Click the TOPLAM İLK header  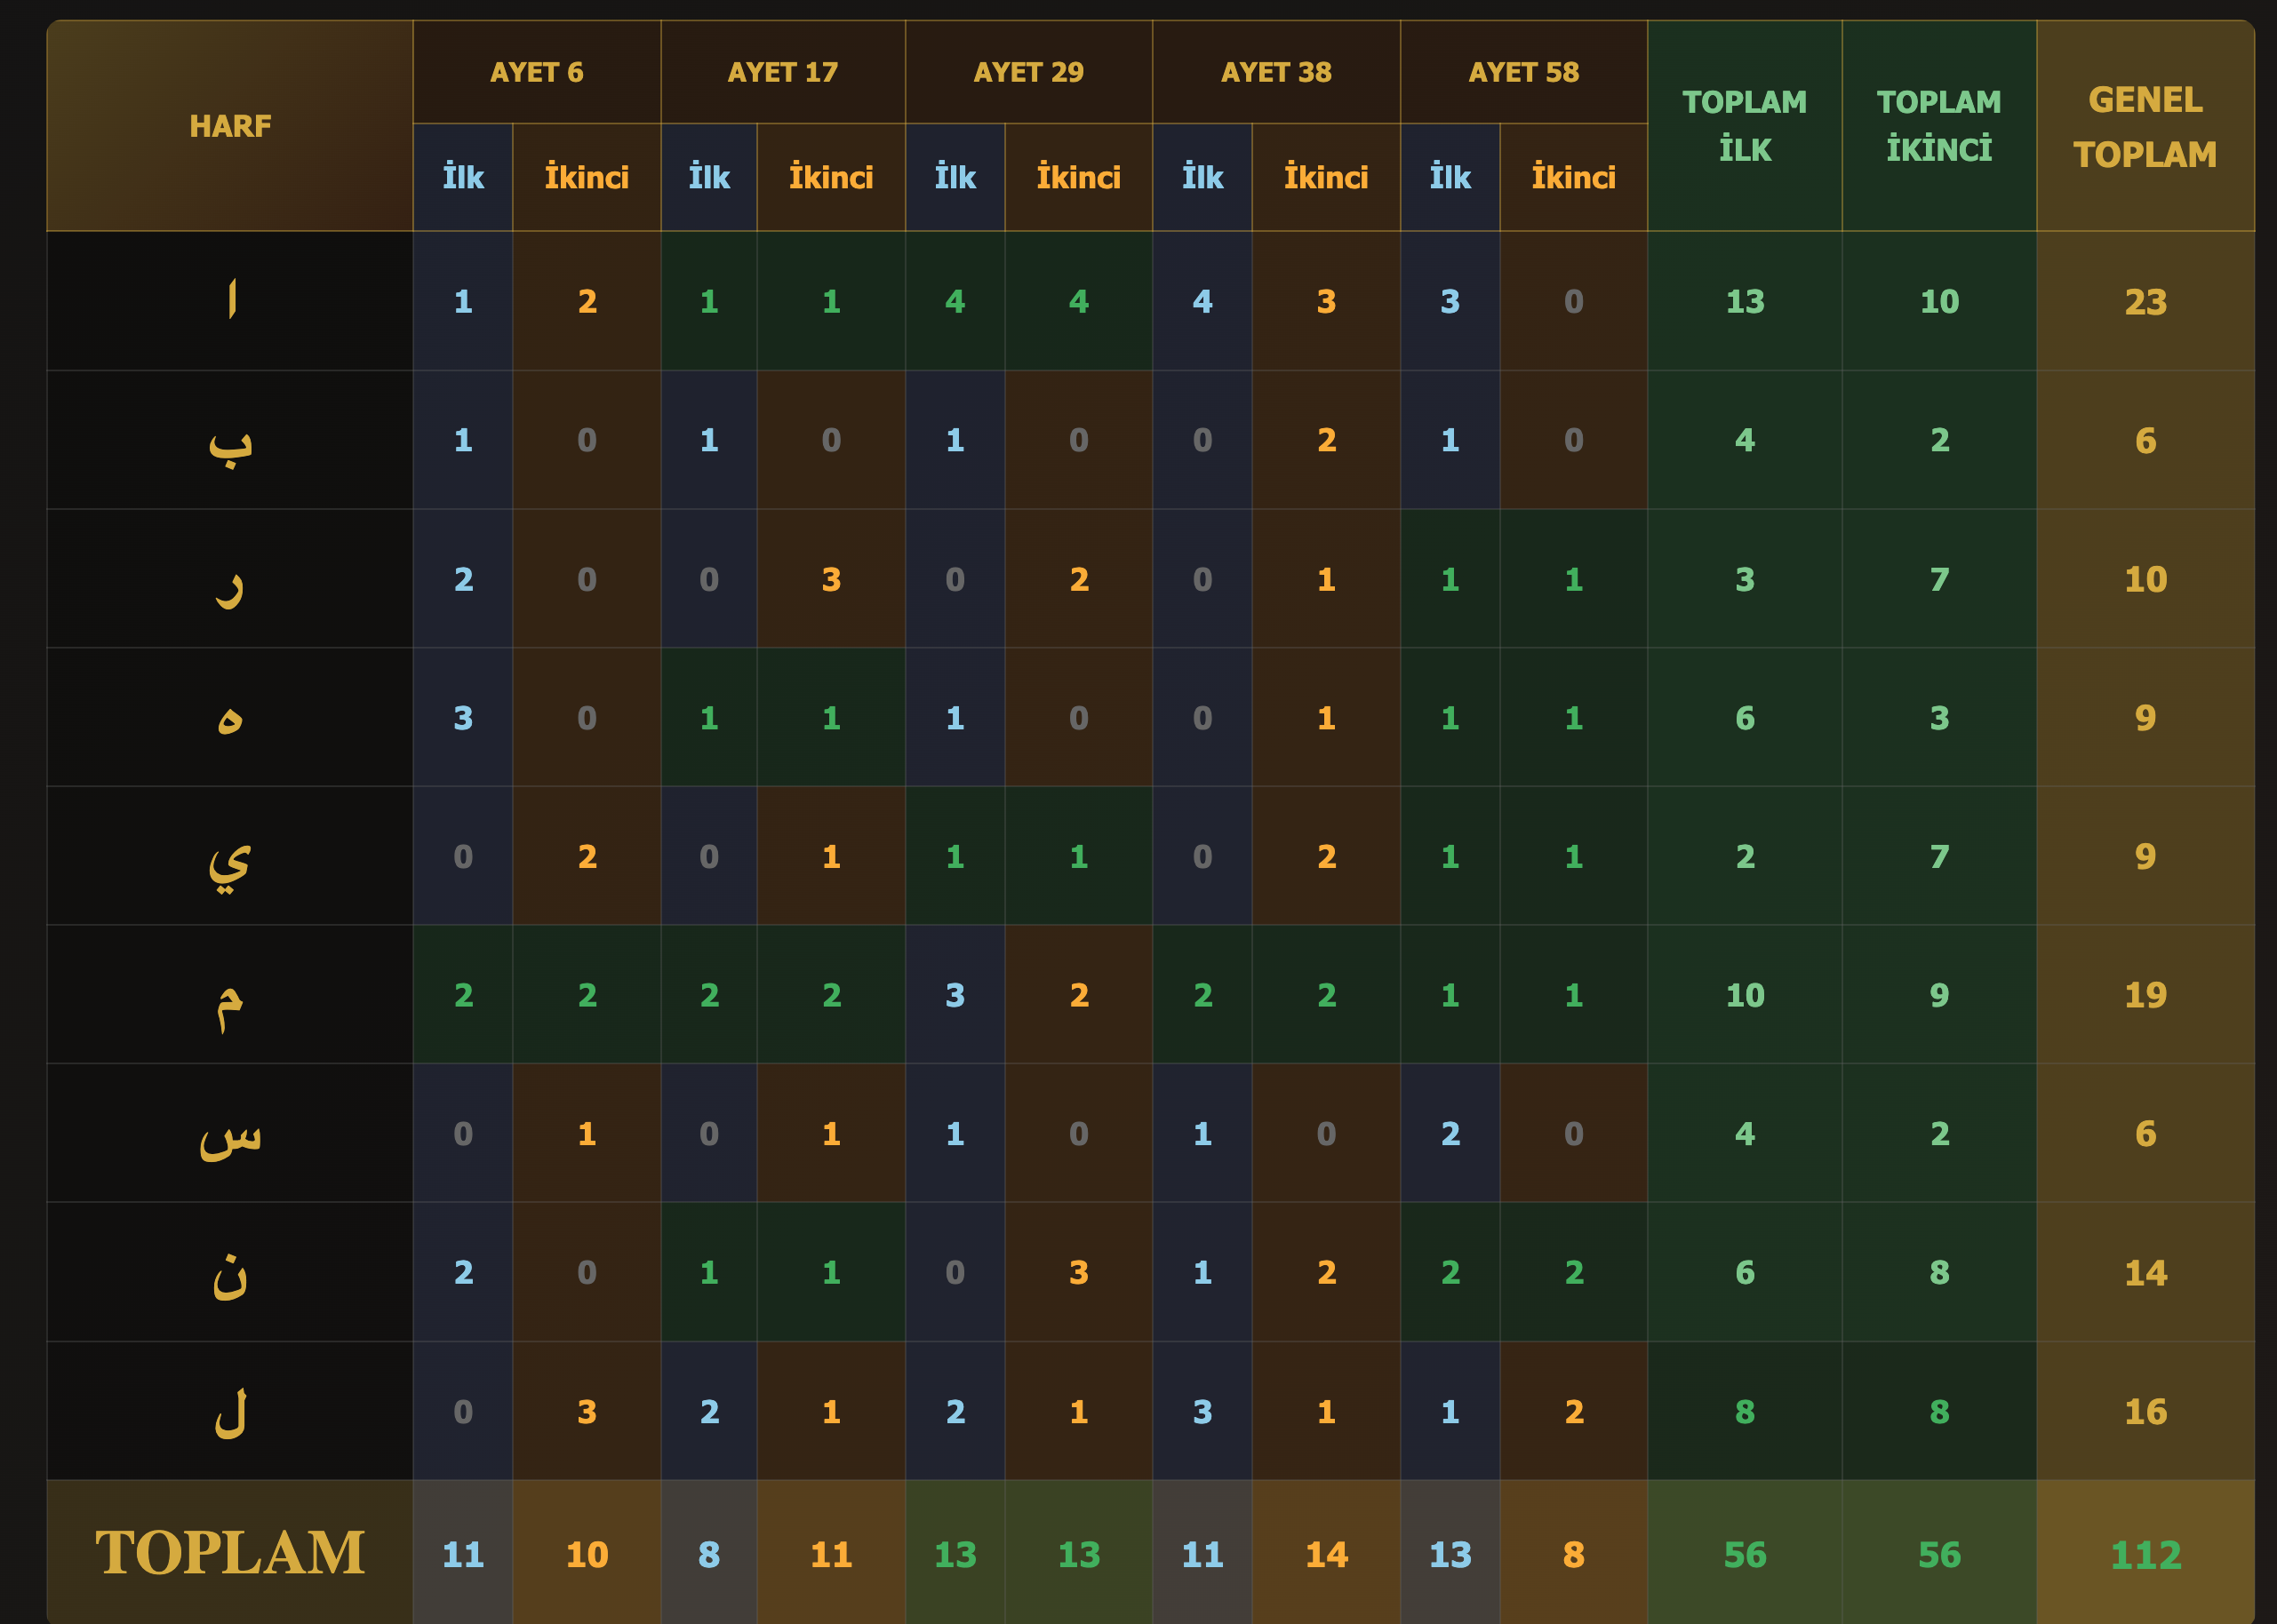(x=1744, y=126)
